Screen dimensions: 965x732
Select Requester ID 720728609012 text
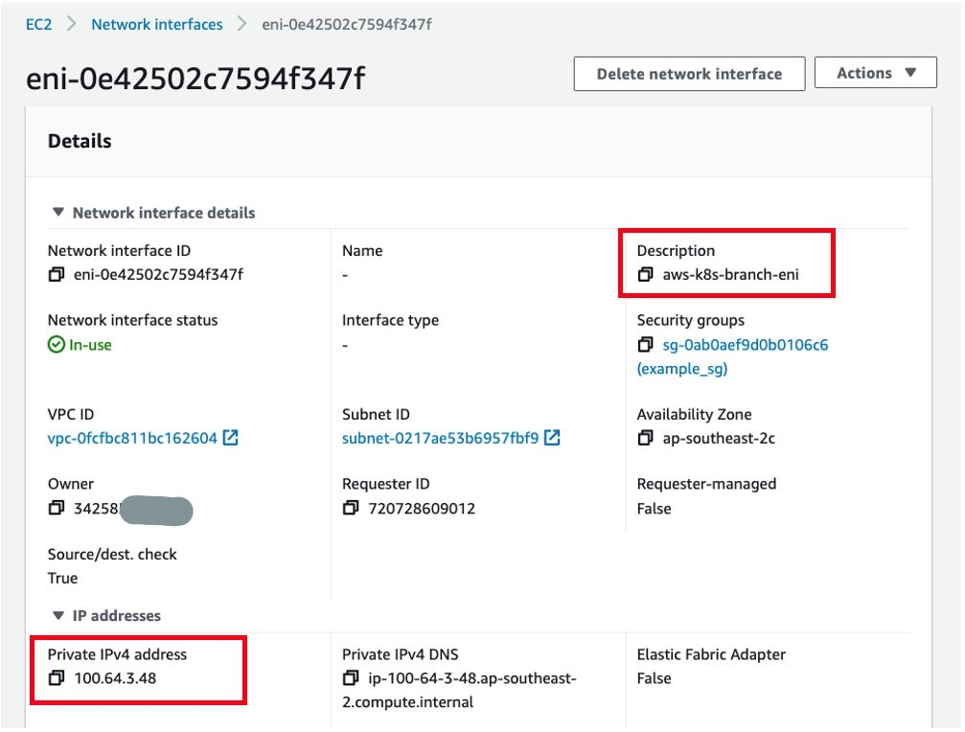click(x=422, y=509)
